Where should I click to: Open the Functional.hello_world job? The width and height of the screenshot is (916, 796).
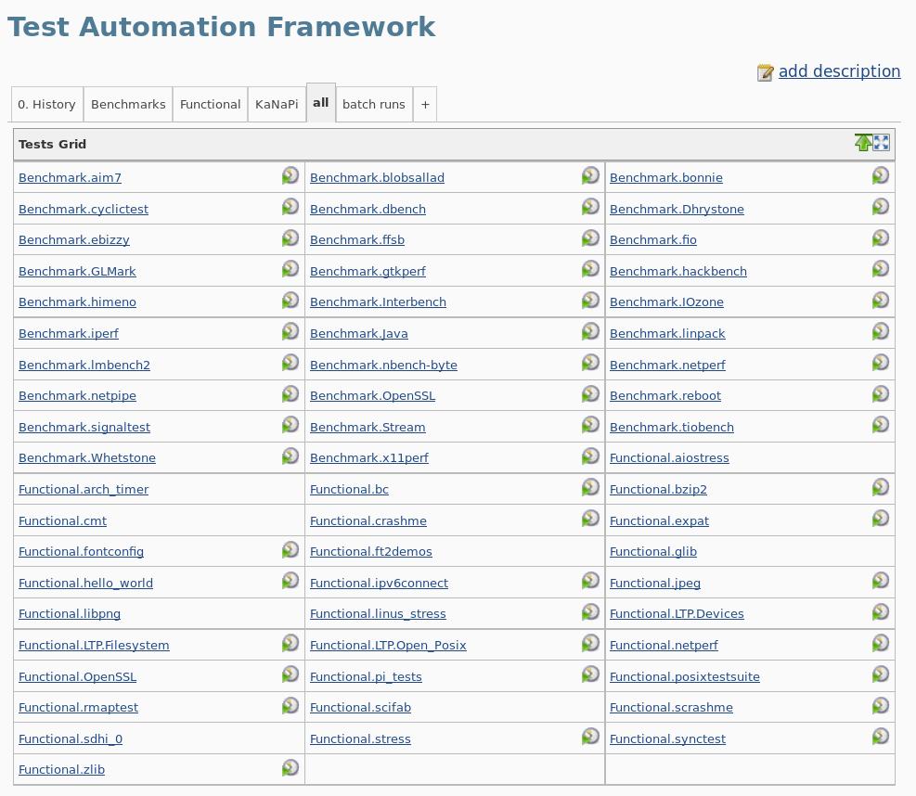[86, 583]
